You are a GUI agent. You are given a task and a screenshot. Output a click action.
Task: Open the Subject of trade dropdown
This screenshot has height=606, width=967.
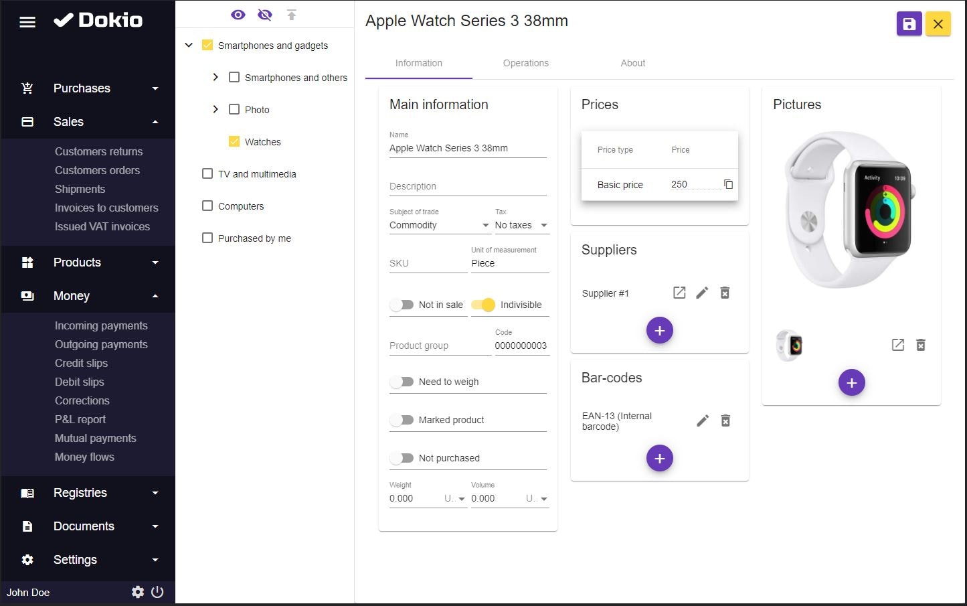click(440, 225)
